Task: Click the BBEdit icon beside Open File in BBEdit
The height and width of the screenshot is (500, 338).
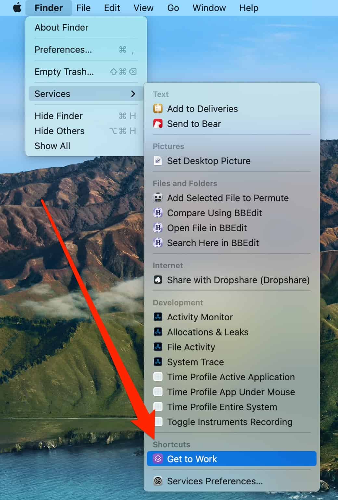Action: (158, 228)
